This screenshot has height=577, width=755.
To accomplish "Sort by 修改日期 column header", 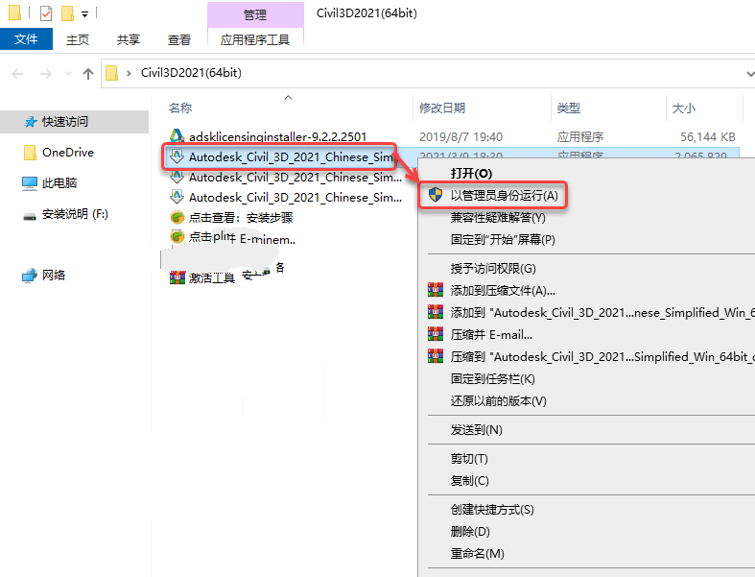I will (x=442, y=108).
